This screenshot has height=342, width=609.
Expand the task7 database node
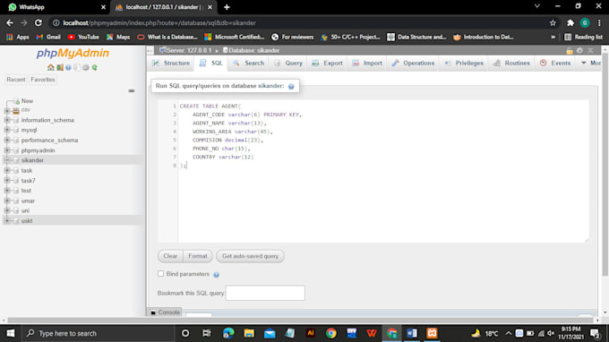tap(7, 181)
